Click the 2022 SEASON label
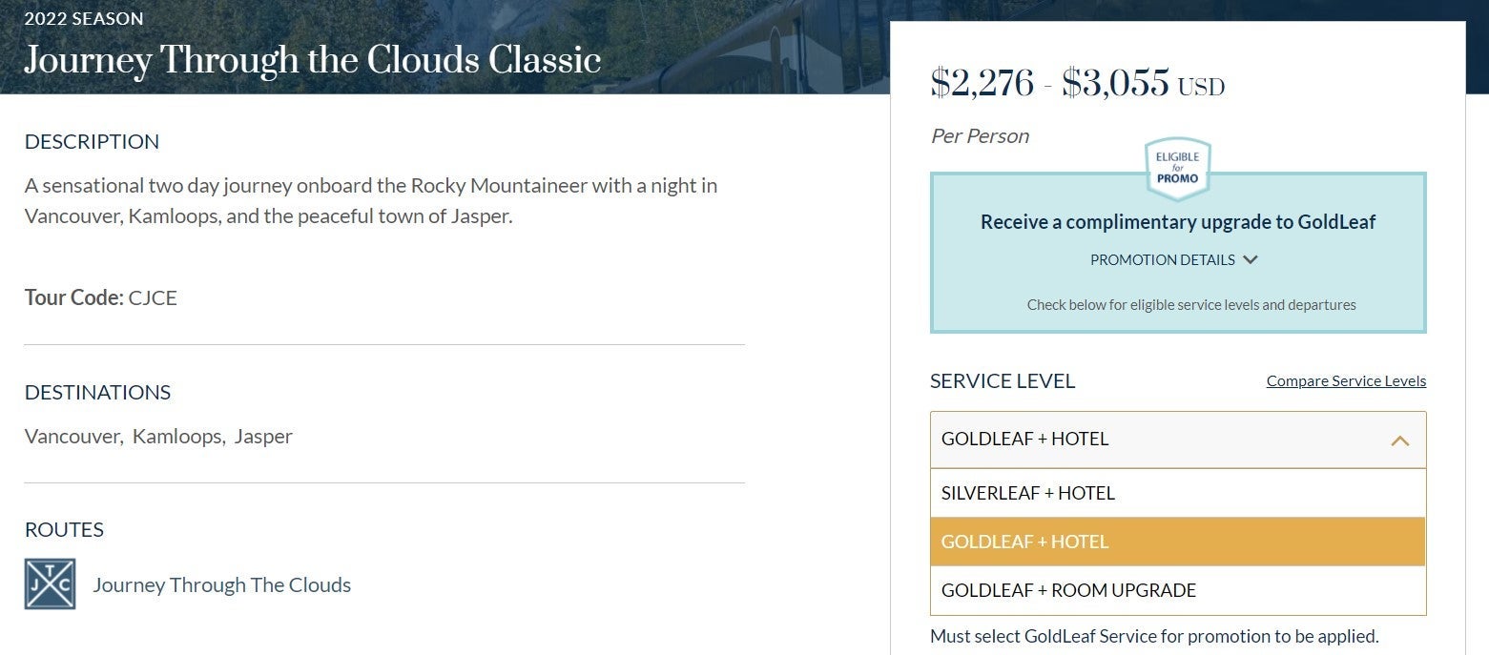Viewport: 1489px width, 655px height. pos(84,18)
